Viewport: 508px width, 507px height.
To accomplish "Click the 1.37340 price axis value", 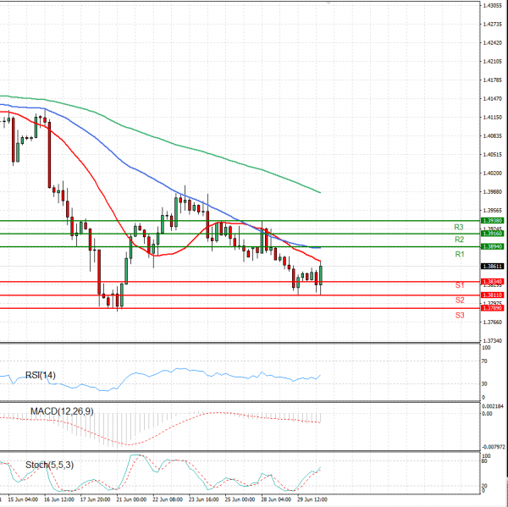I will tap(492, 341).
